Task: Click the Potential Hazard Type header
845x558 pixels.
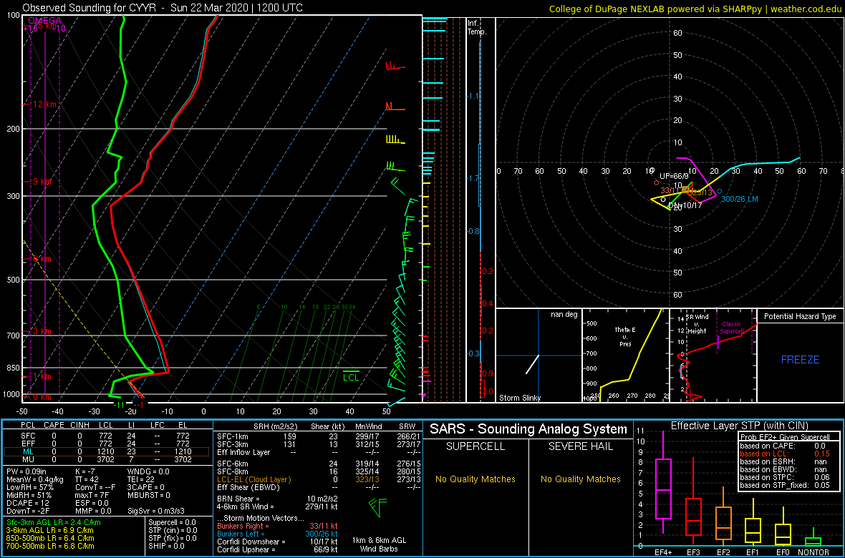Action: coord(800,316)
